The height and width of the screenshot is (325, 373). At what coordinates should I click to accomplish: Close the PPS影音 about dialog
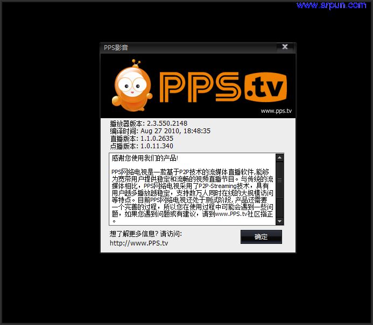point(285,47)
